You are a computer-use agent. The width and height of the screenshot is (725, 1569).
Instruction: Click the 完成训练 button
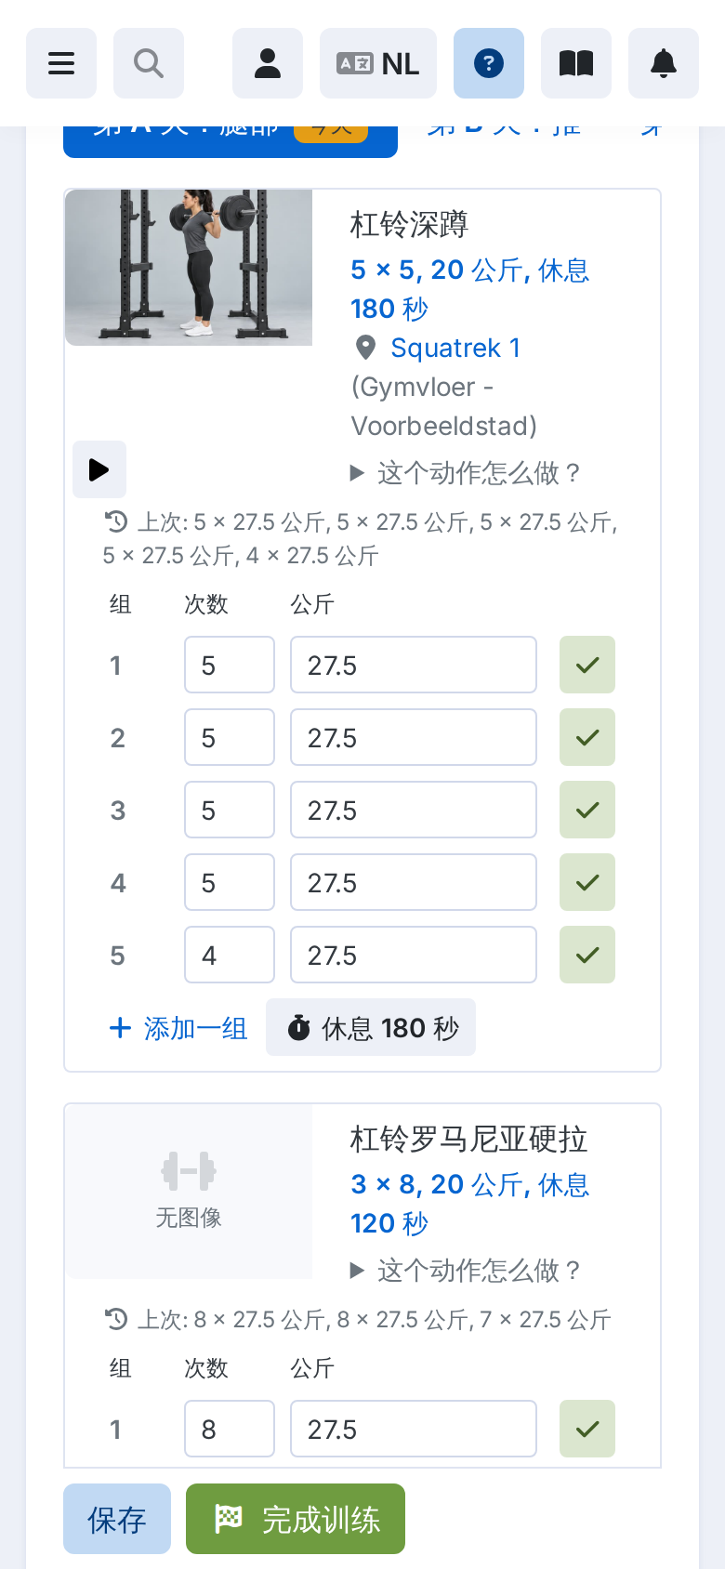pyautogui.click(x=296, y=1519)
